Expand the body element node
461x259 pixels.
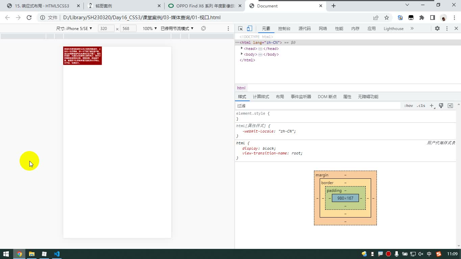242,54
